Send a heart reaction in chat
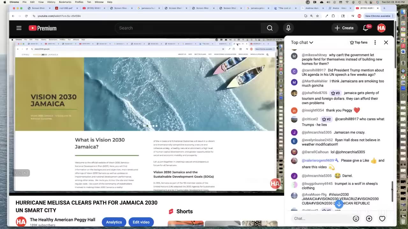 coord(382,219)
